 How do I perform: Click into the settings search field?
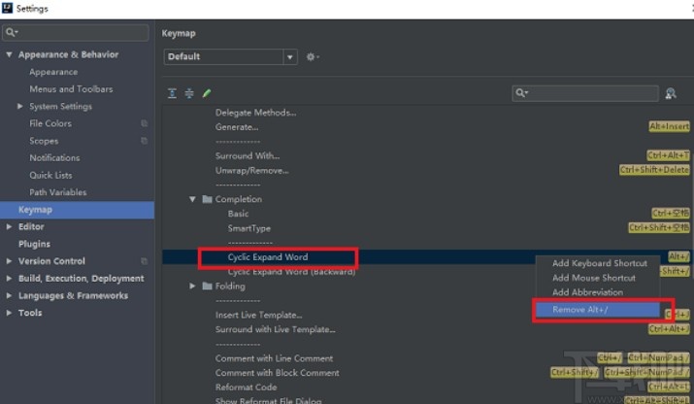76,32
